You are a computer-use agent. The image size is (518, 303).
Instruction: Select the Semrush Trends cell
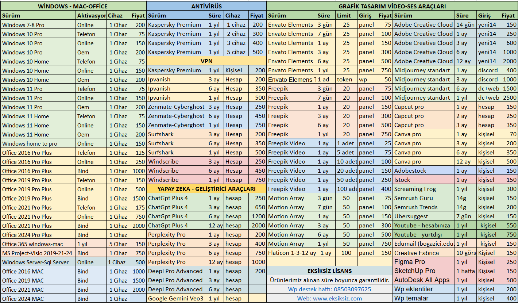pyautogui.click(x=424, y=207)
